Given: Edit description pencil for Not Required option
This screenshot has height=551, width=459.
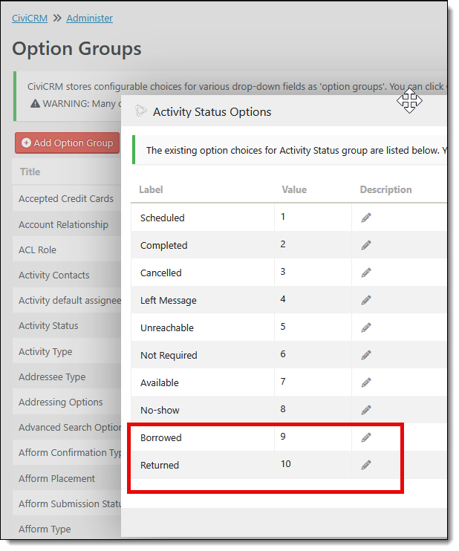Looking at the screenshot, I should [366, 355].
